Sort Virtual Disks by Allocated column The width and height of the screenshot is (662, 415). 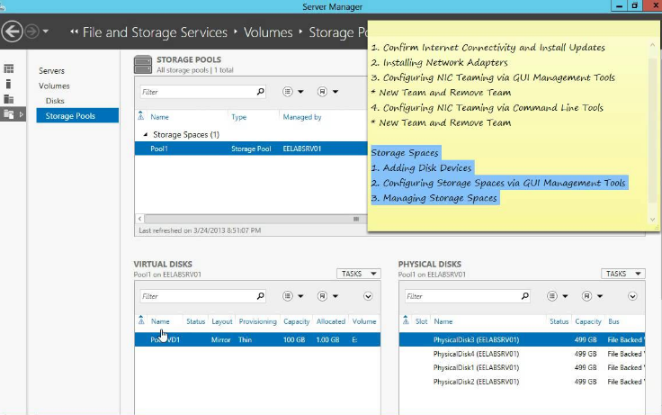(331, 321)
